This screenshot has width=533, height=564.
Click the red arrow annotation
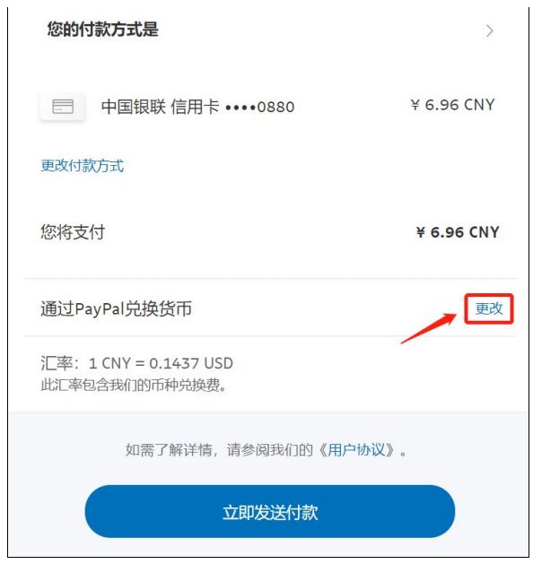[429, 328]
